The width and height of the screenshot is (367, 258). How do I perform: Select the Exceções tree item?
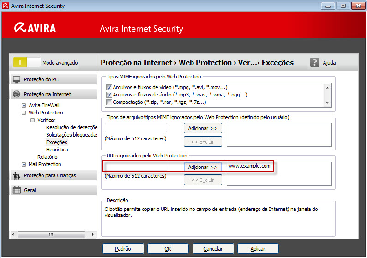pyautogui.click(x=57, y=142)
